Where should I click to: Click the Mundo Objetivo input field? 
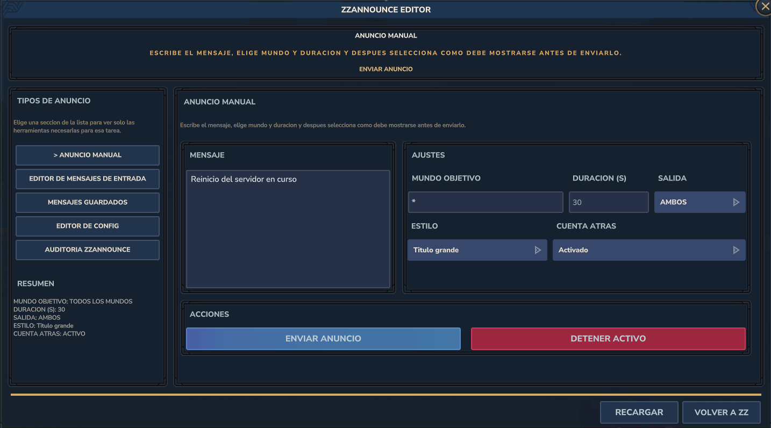tap(486, 202)
